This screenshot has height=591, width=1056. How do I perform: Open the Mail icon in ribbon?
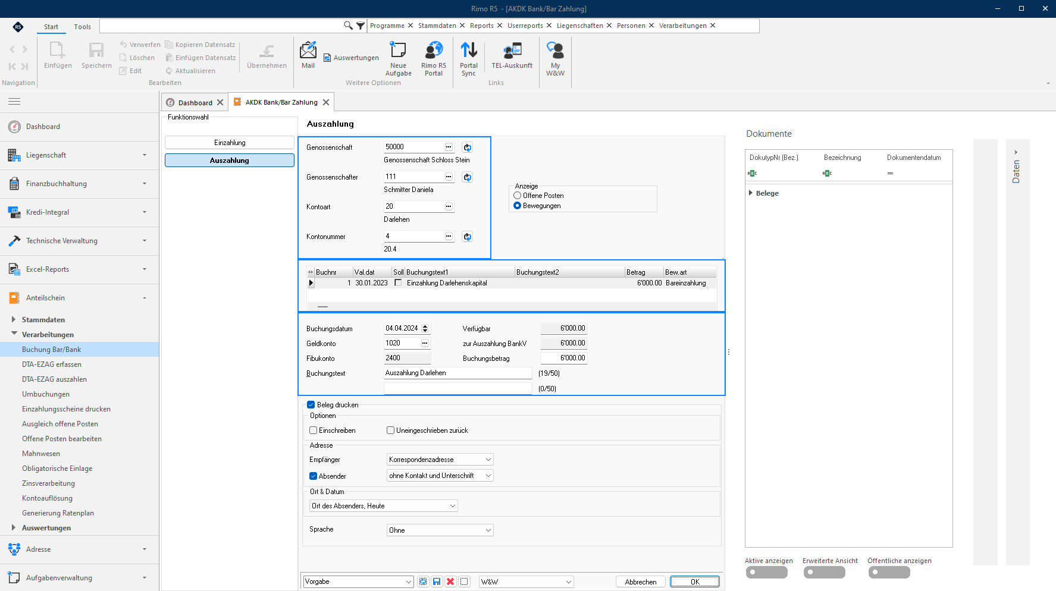pyautogui.click(x=308, y=50)
